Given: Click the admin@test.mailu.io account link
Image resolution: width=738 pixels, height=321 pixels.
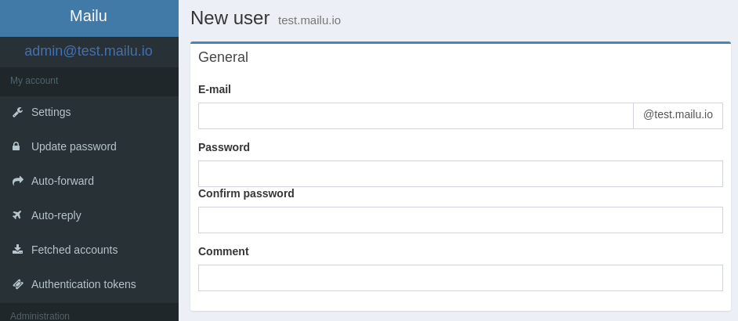Looking at the screenshot, I should (89, 52).
